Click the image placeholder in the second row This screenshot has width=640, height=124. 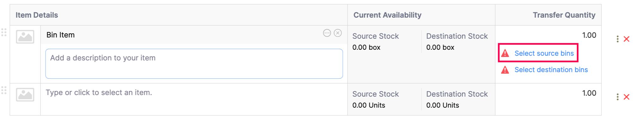pos(25,95)
